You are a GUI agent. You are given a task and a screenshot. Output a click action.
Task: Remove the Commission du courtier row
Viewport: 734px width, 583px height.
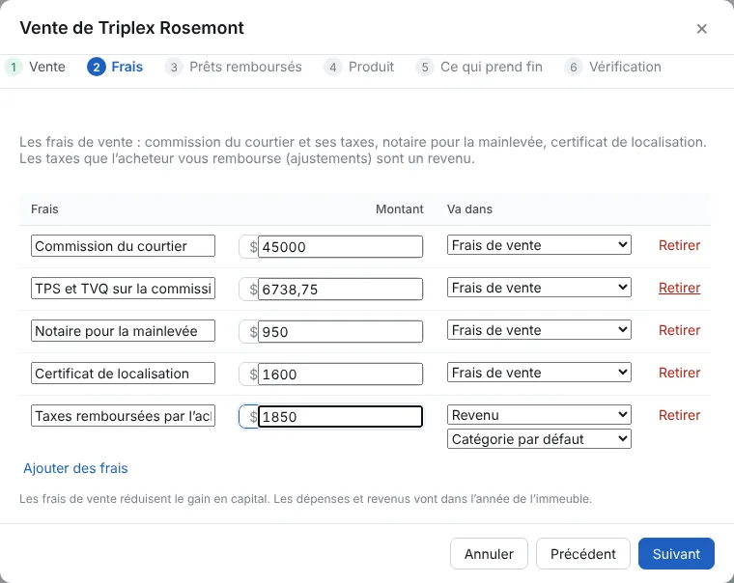click(679, 245)
